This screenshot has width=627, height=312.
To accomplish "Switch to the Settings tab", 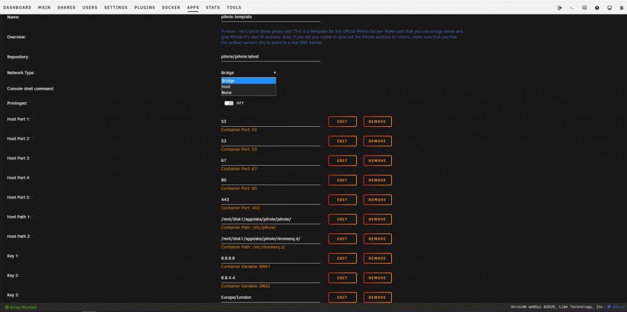I will tap(116, 8).
